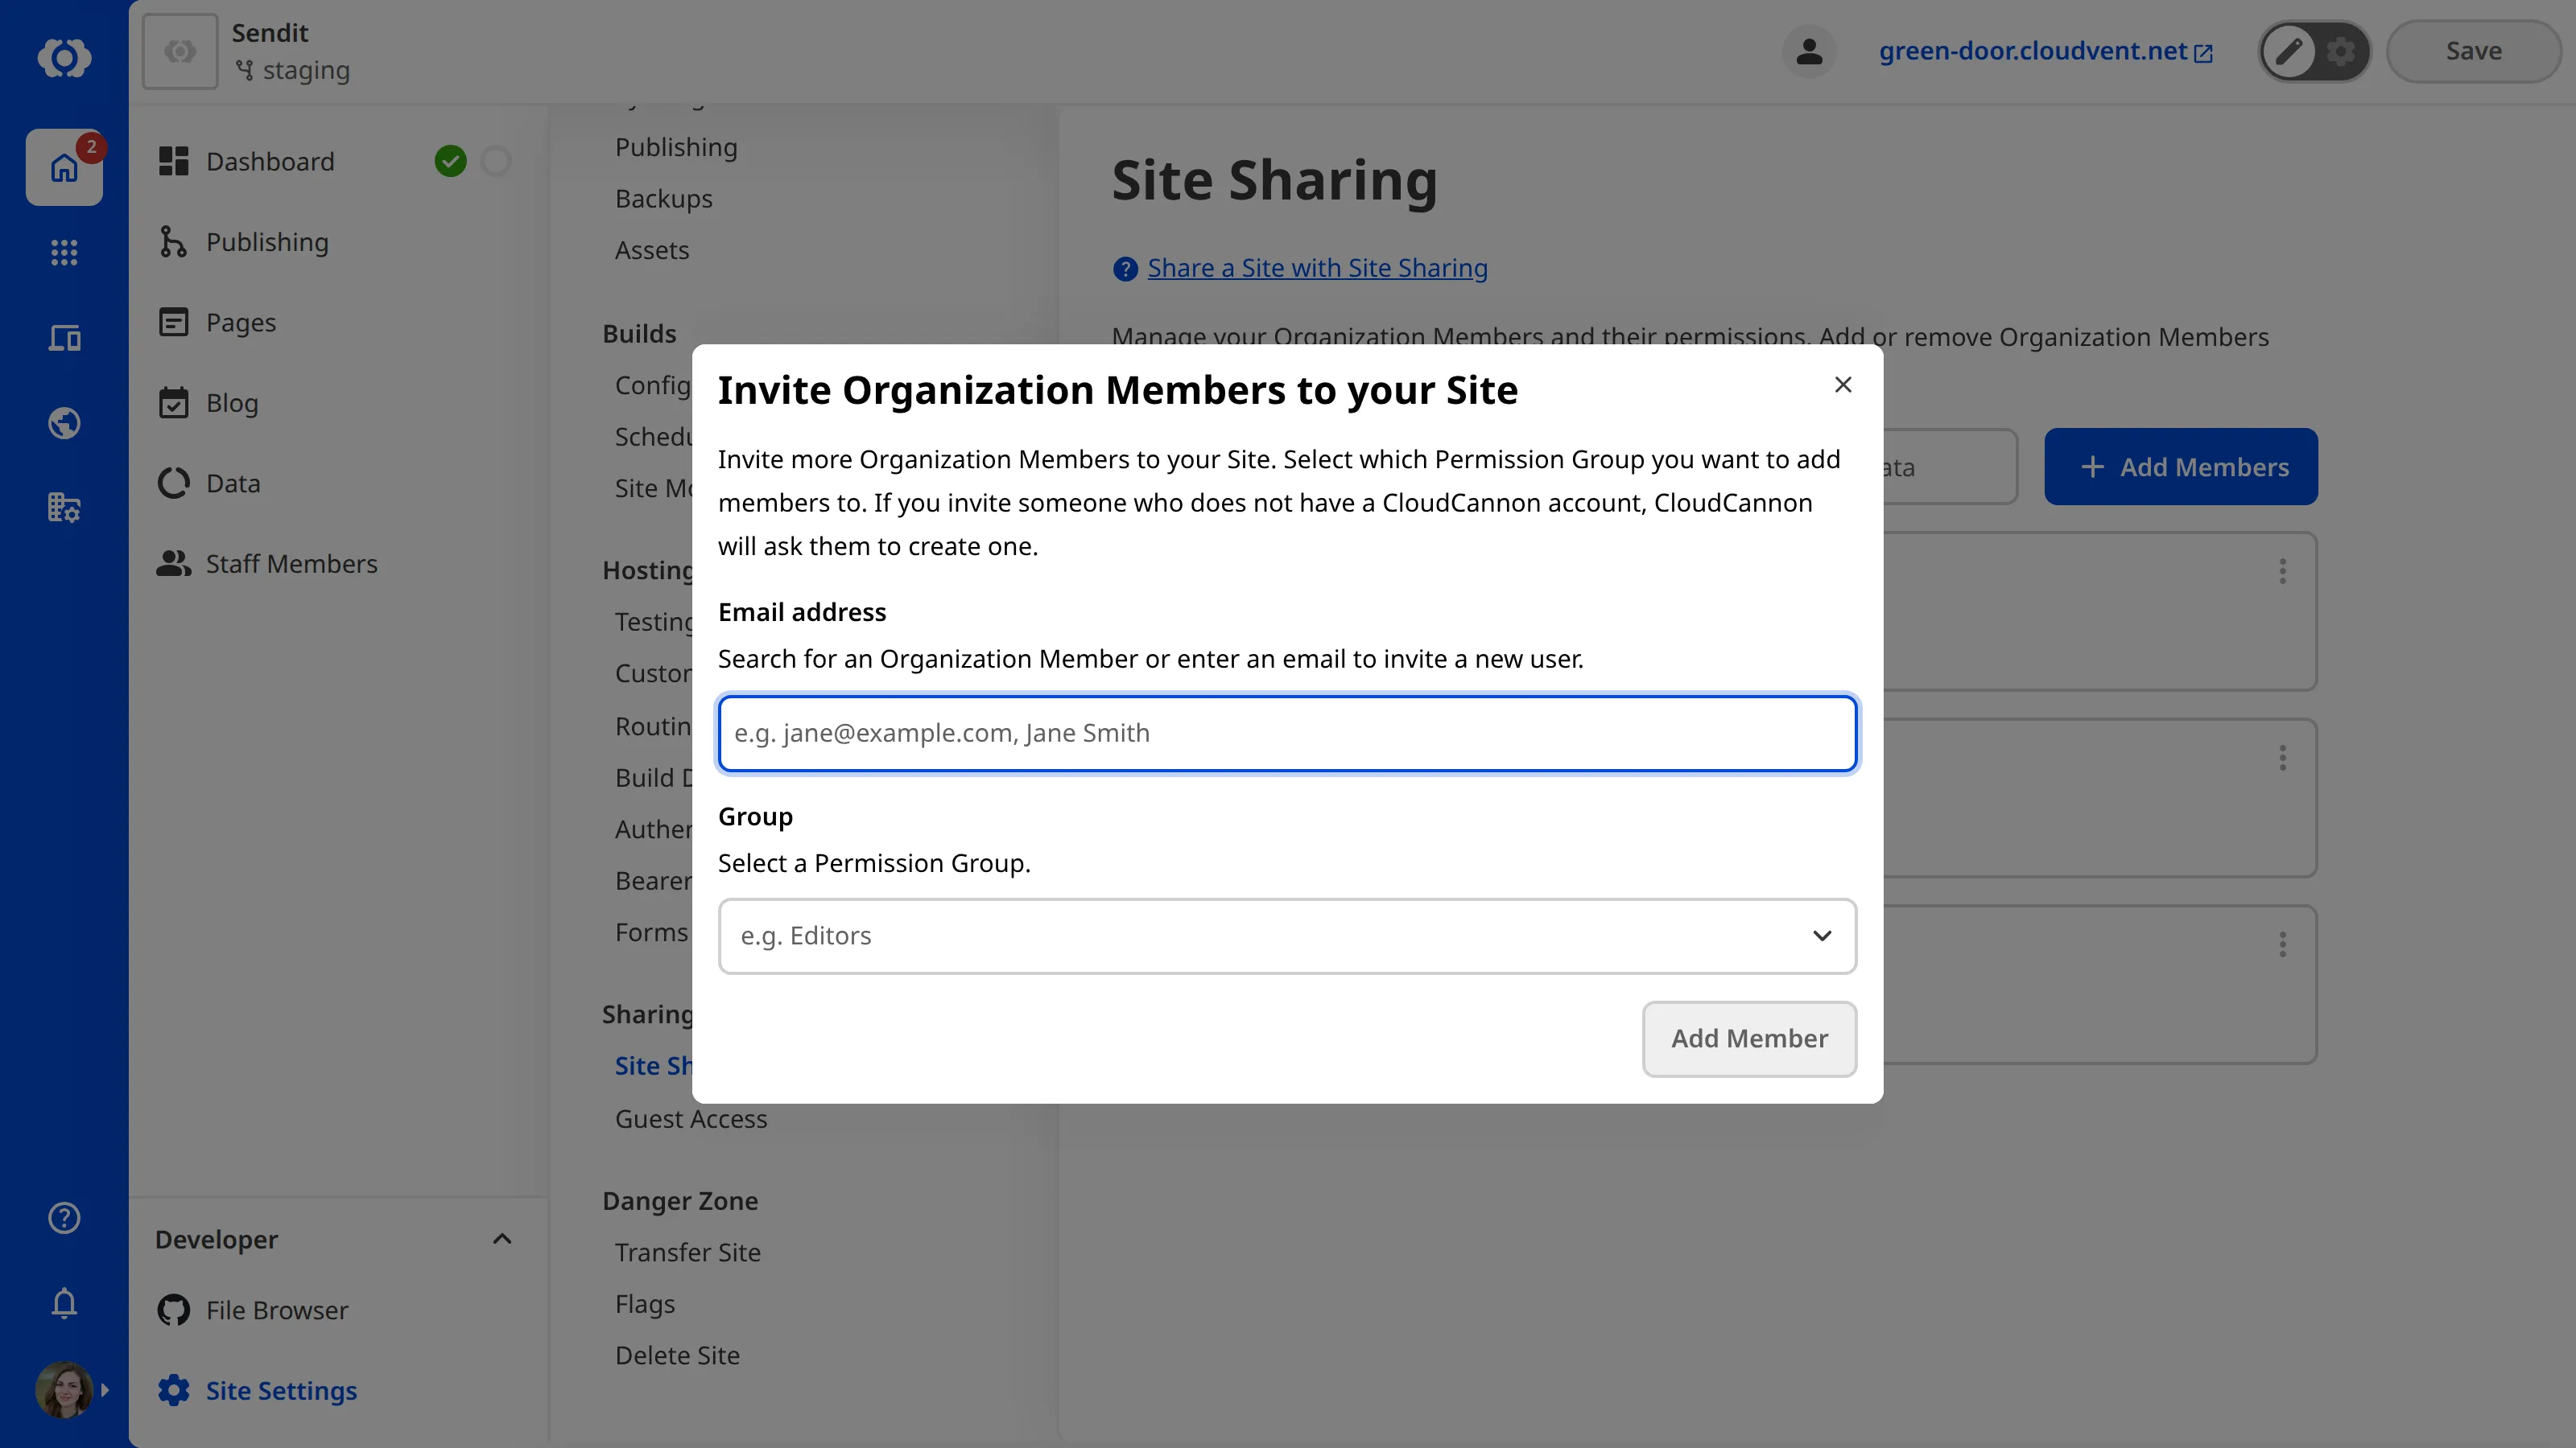
Task: Click the blue help icon beside sharing link
Action: tap(1125, 269)
